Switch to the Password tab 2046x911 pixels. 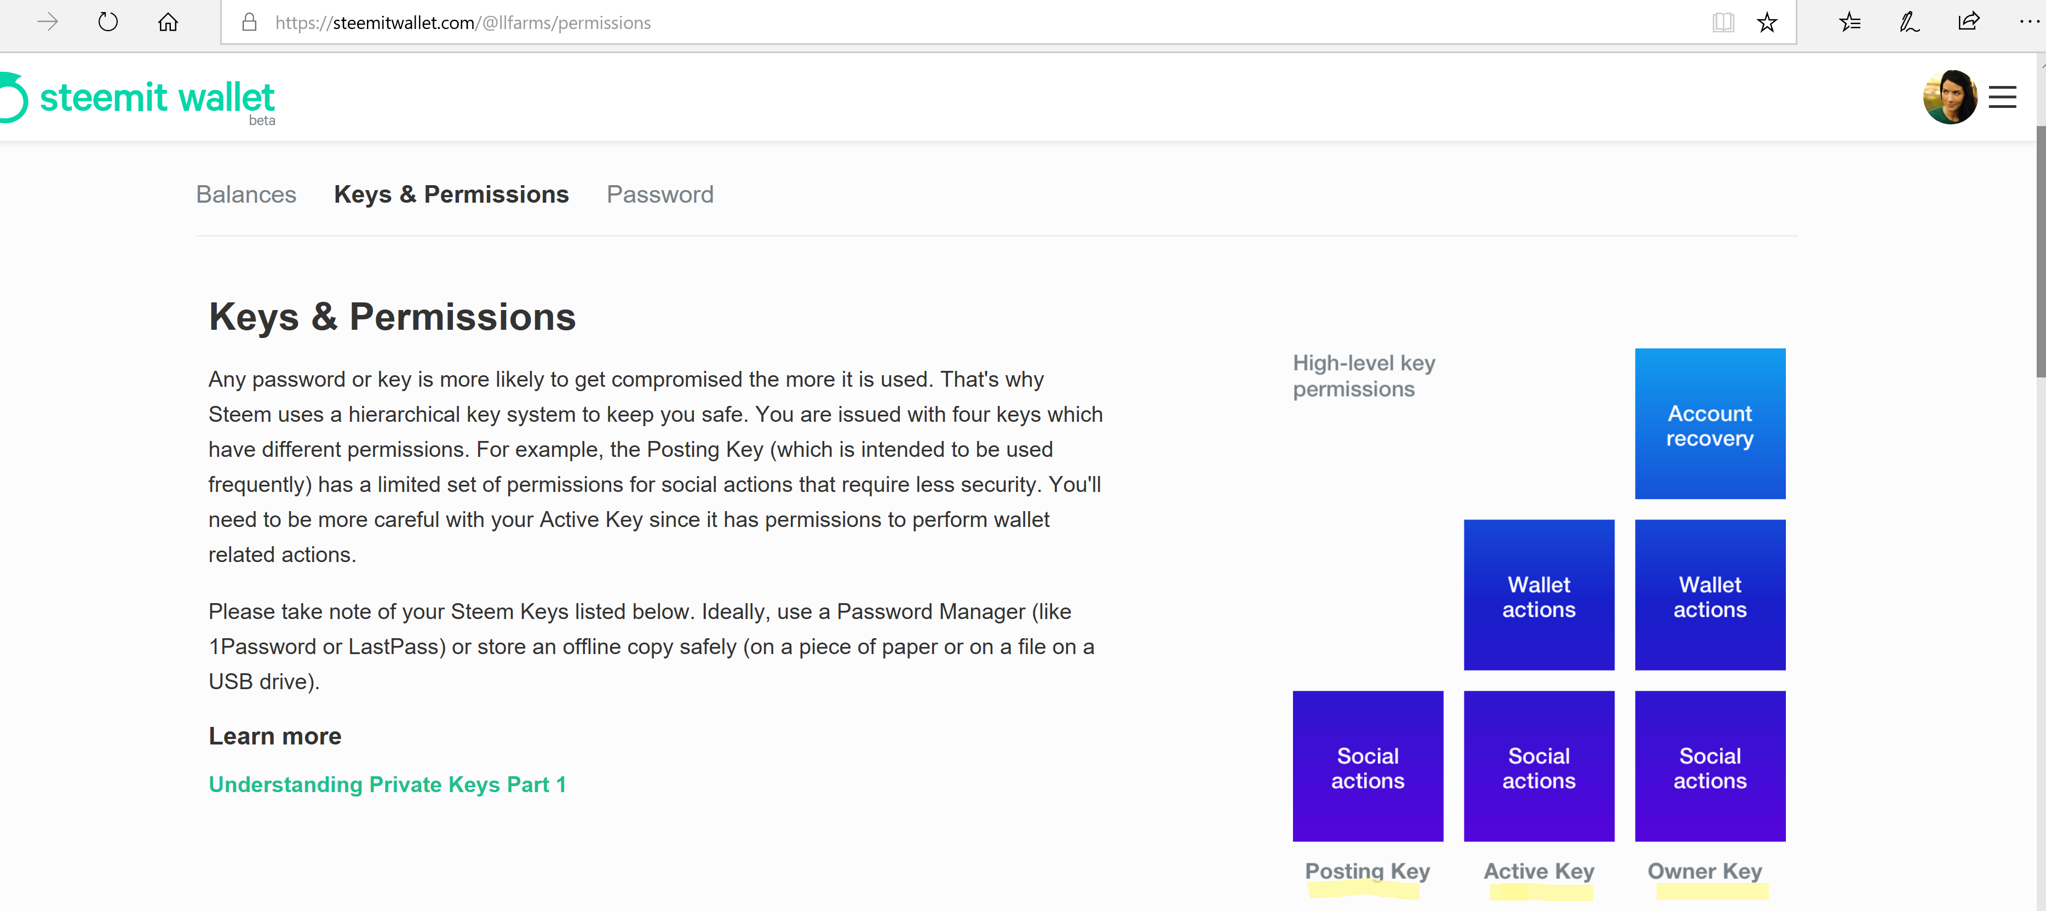pos(659,194)
